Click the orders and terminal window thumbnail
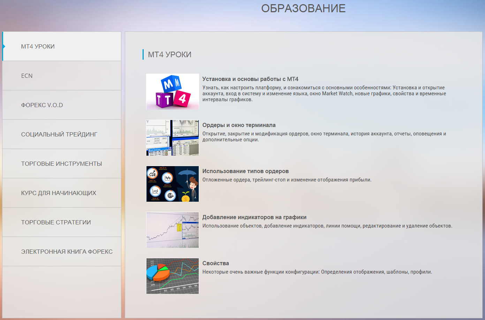This screenshot has height=320, width=485. (x=172, y=137)
